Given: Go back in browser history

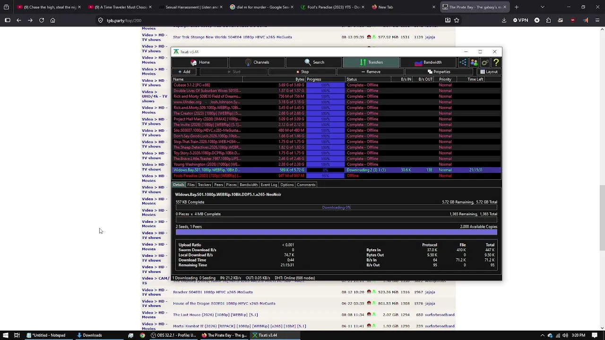Looking at the screenshot, I should (19, 20).
